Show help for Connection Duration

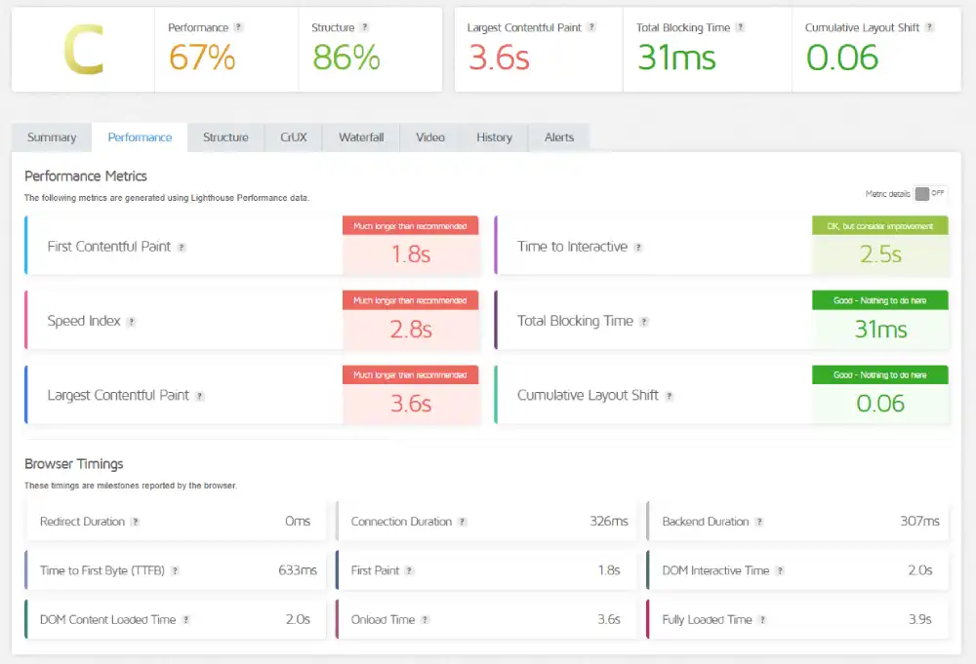[463, 523]
